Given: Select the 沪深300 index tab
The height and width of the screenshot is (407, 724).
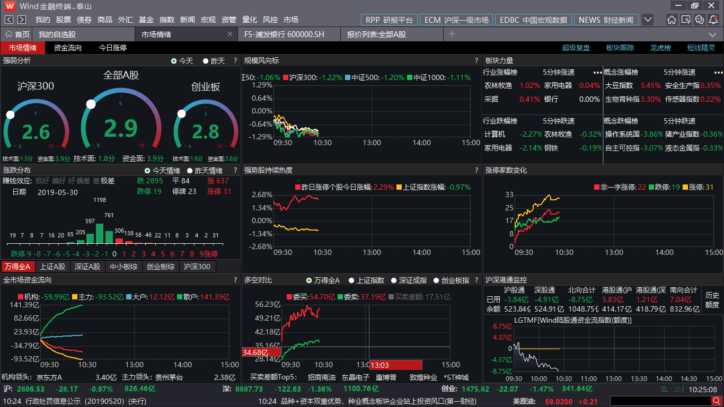Looking at the screenshot, I should point(197,267).
